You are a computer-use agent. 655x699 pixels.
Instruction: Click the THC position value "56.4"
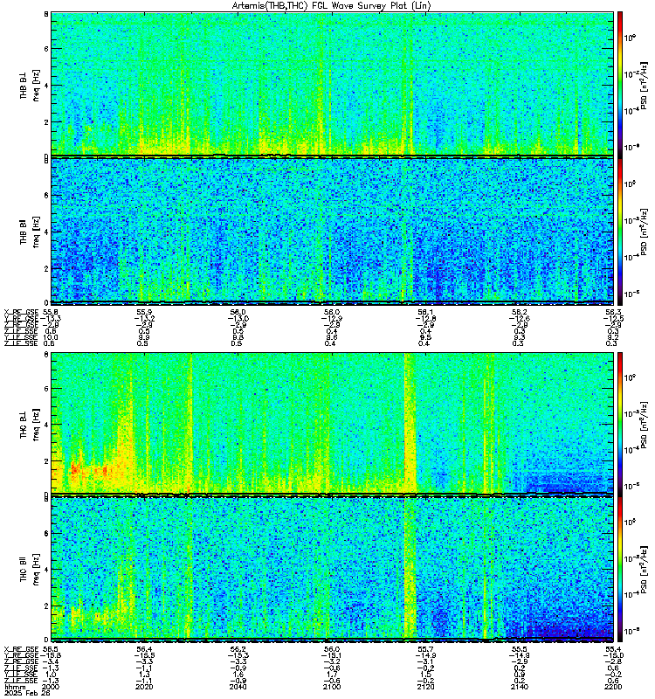click(x=144, y=649)
